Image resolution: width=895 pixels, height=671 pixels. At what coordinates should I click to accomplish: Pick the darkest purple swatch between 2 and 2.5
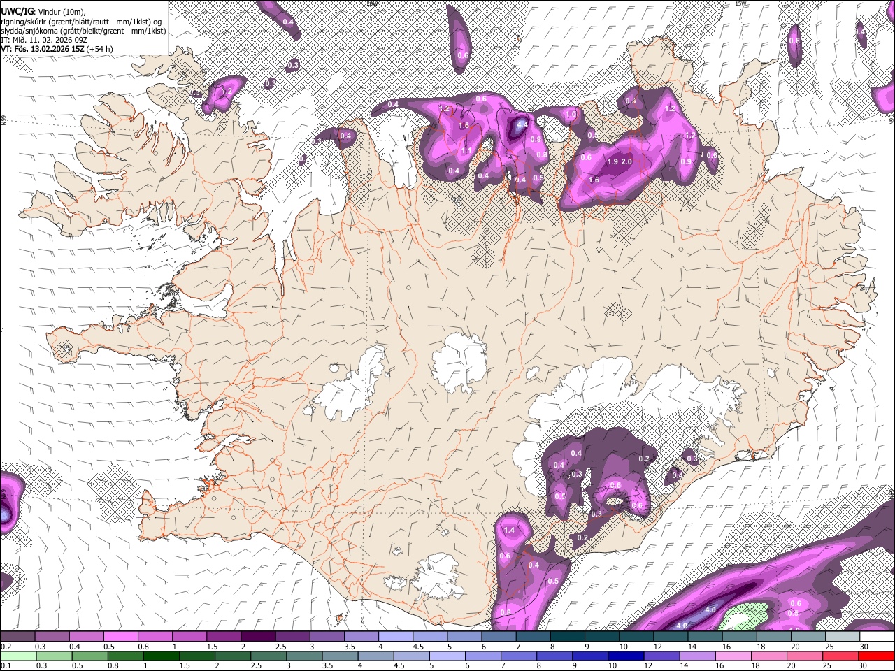coord(257,637)
